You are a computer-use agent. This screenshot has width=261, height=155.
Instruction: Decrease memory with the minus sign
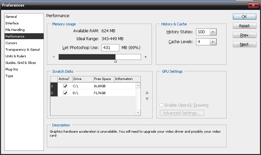pos(54,57)
